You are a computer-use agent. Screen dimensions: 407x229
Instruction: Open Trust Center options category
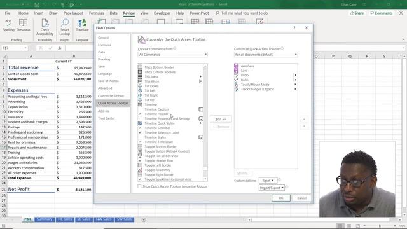[x=106, y=118]
